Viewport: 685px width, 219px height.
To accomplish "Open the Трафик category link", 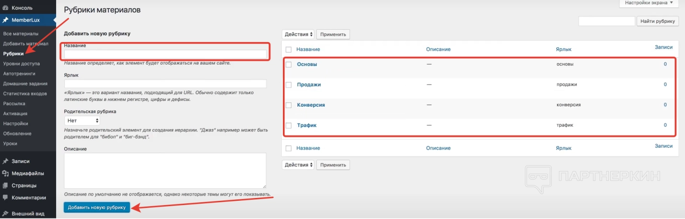I will point(307,125).
